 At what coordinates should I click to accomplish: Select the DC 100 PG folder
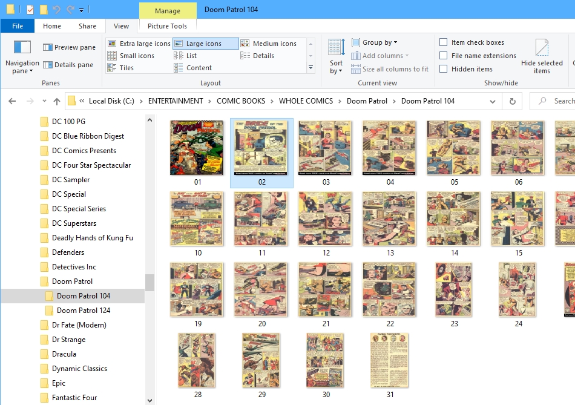(x=68, y=122)
